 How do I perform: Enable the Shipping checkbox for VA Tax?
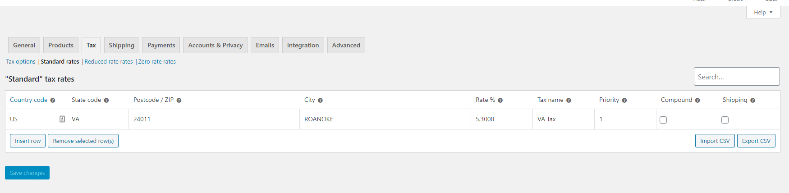[725, 120]
